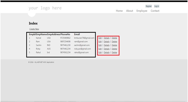Open the Contact page
The width and height of the screenshot is (188, 102).
pos(155,11)
